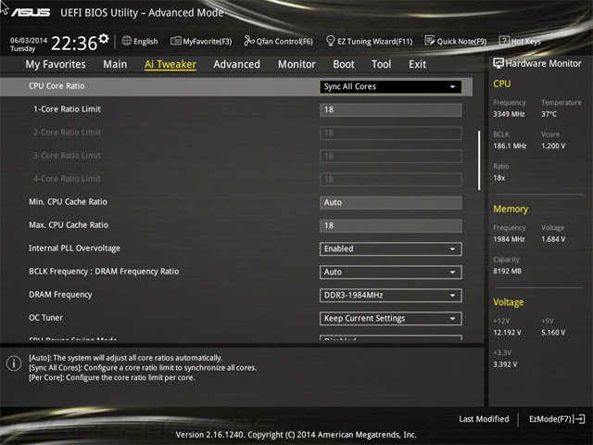This screenshot has width=593, height=445.
Task: Click the CPU temperature 37°C value
Action: point(549,114)
